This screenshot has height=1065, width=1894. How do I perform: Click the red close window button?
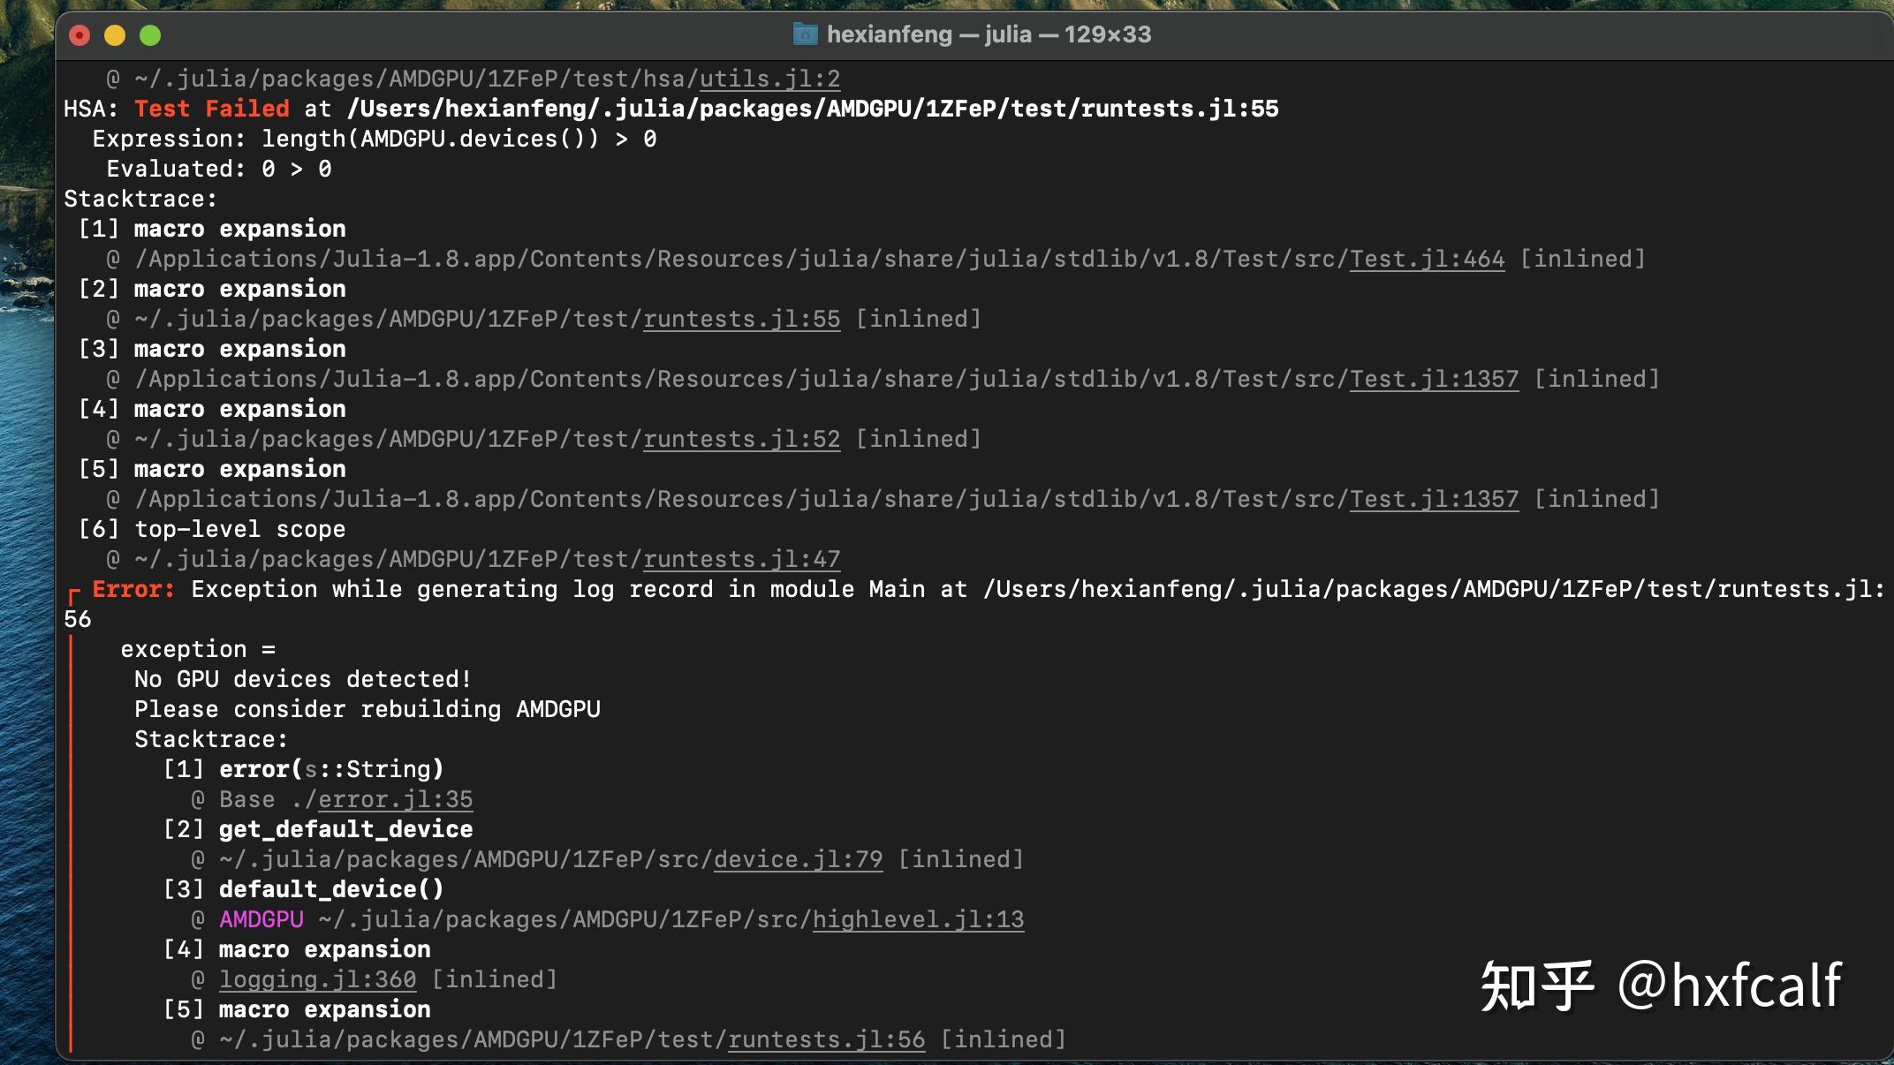pos(80,35)
